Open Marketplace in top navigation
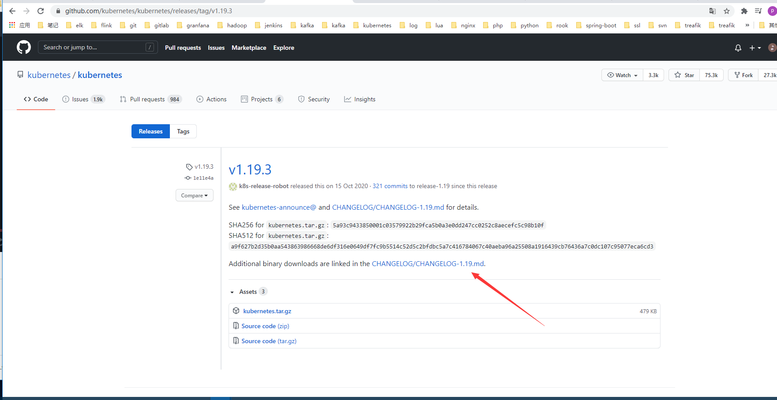 [249, 48]
